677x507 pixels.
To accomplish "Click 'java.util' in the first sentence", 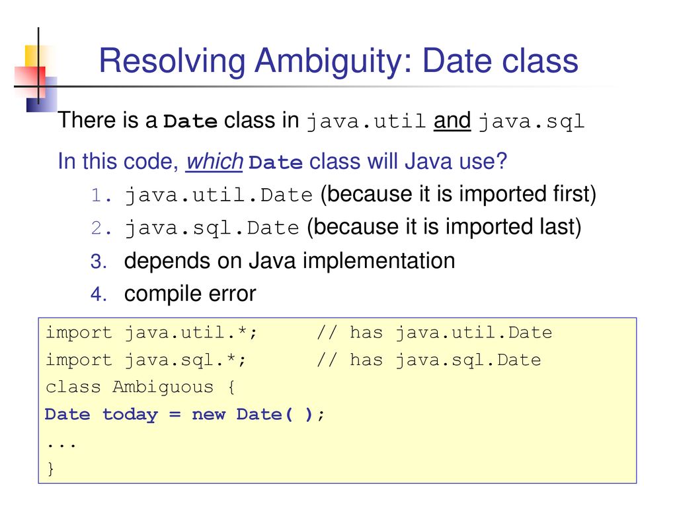I will pyautogui.click(x=366, y=121).
